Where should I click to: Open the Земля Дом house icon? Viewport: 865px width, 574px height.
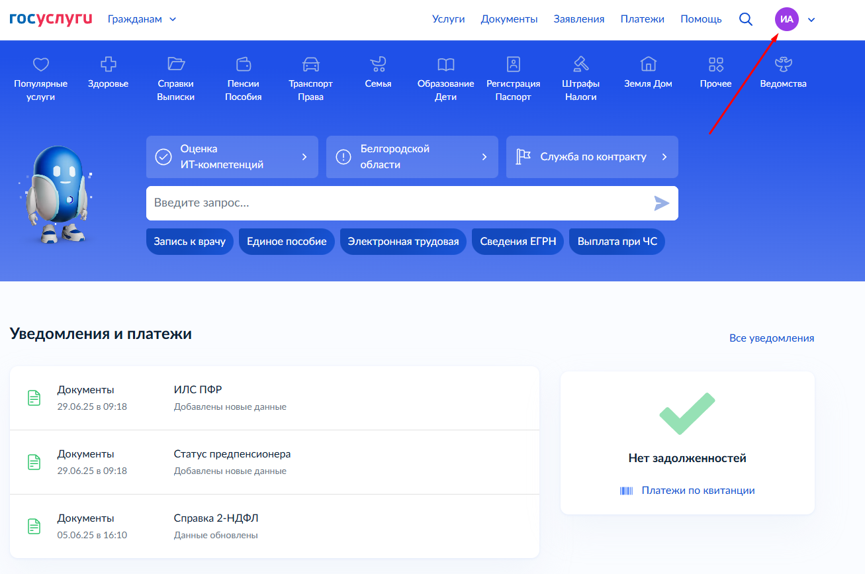pyautogui.click(x=648, y=64)
